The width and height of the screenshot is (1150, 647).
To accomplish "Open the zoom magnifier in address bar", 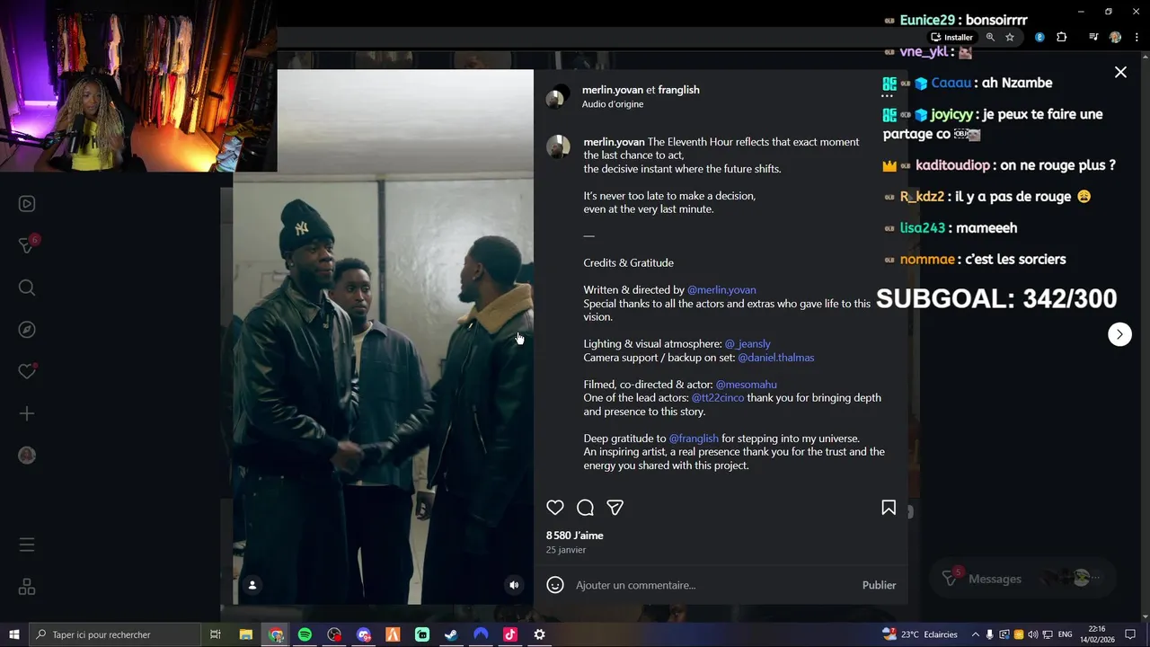I will pyautogui.click(x=990, y=37).
